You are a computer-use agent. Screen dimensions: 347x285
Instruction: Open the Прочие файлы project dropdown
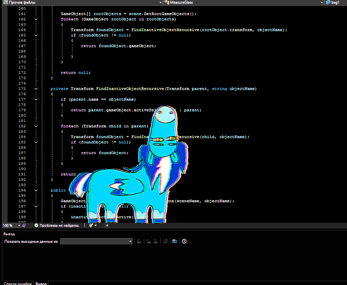coord(160,2)
